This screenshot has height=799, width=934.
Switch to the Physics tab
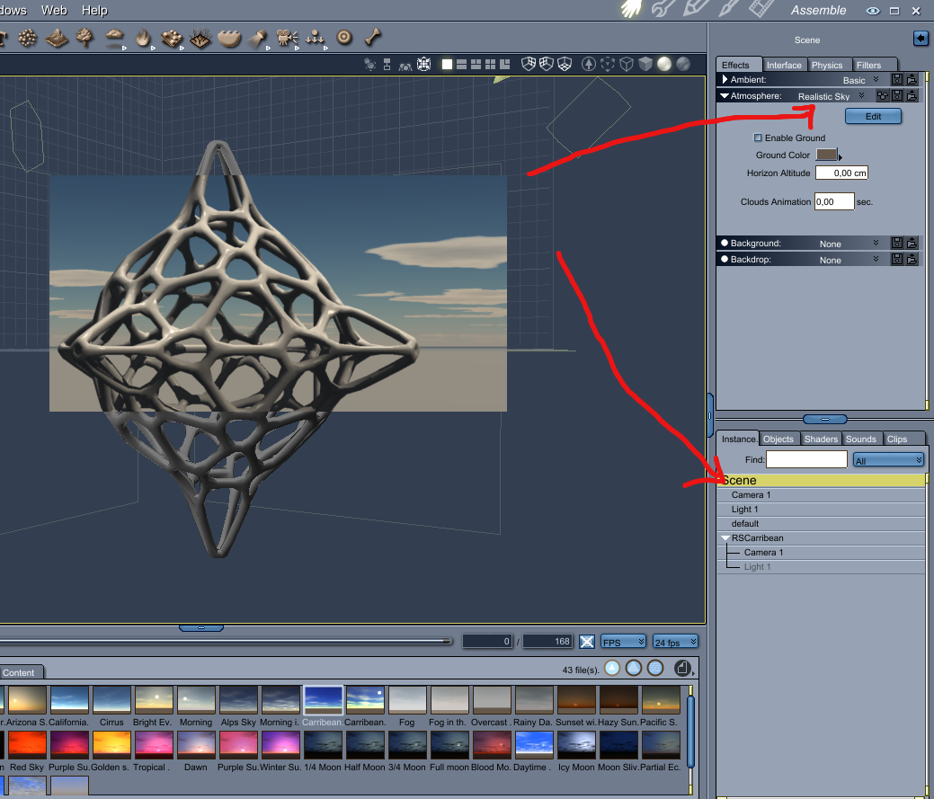[827, 65]
